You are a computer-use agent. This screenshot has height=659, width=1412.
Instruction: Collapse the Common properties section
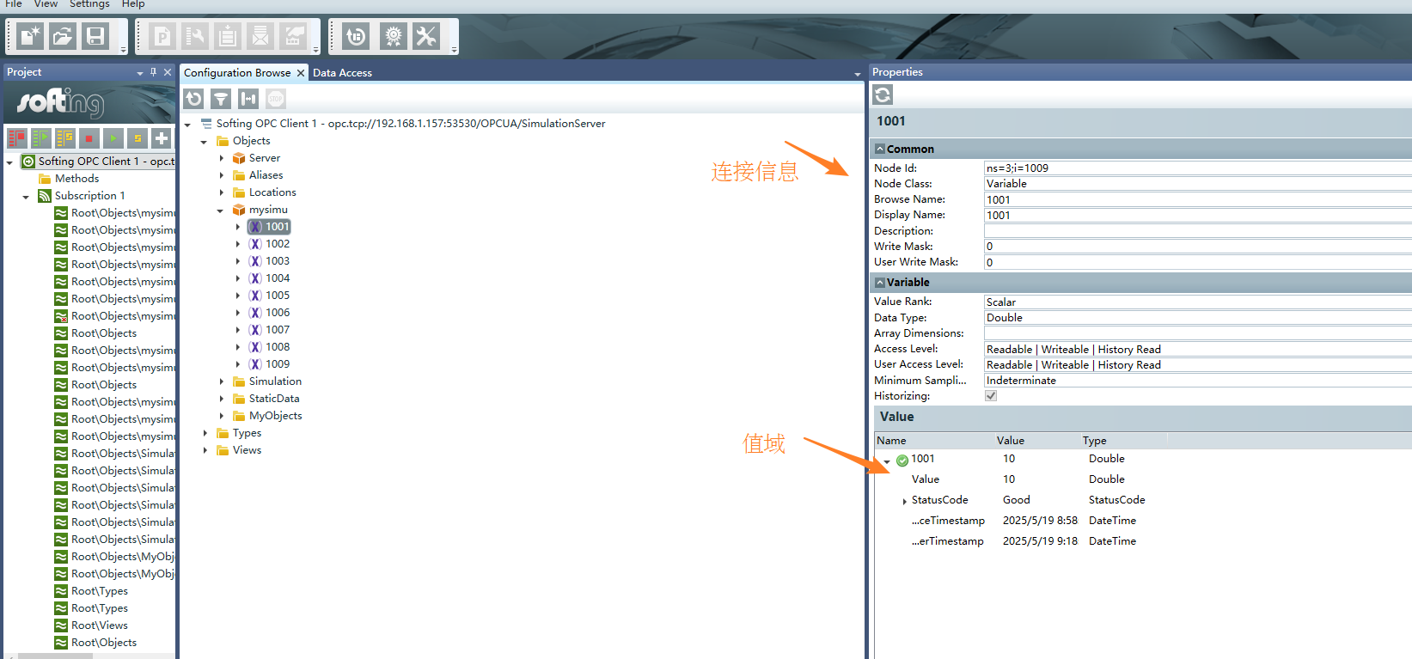[880, 149]
